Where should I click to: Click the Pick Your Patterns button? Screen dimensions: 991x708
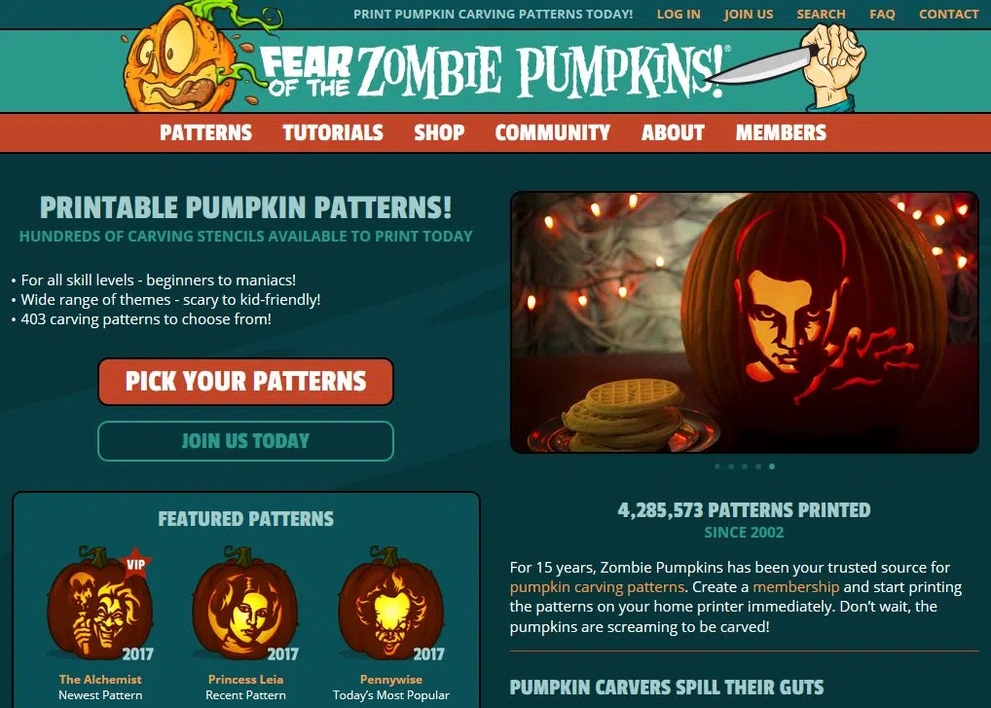click(246, 381)
